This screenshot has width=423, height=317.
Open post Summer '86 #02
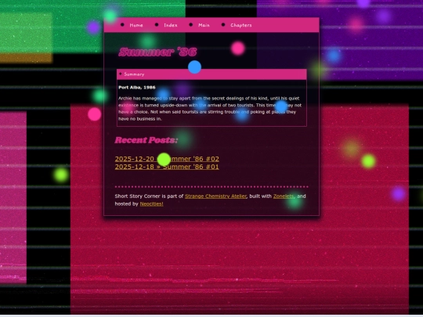167,159
